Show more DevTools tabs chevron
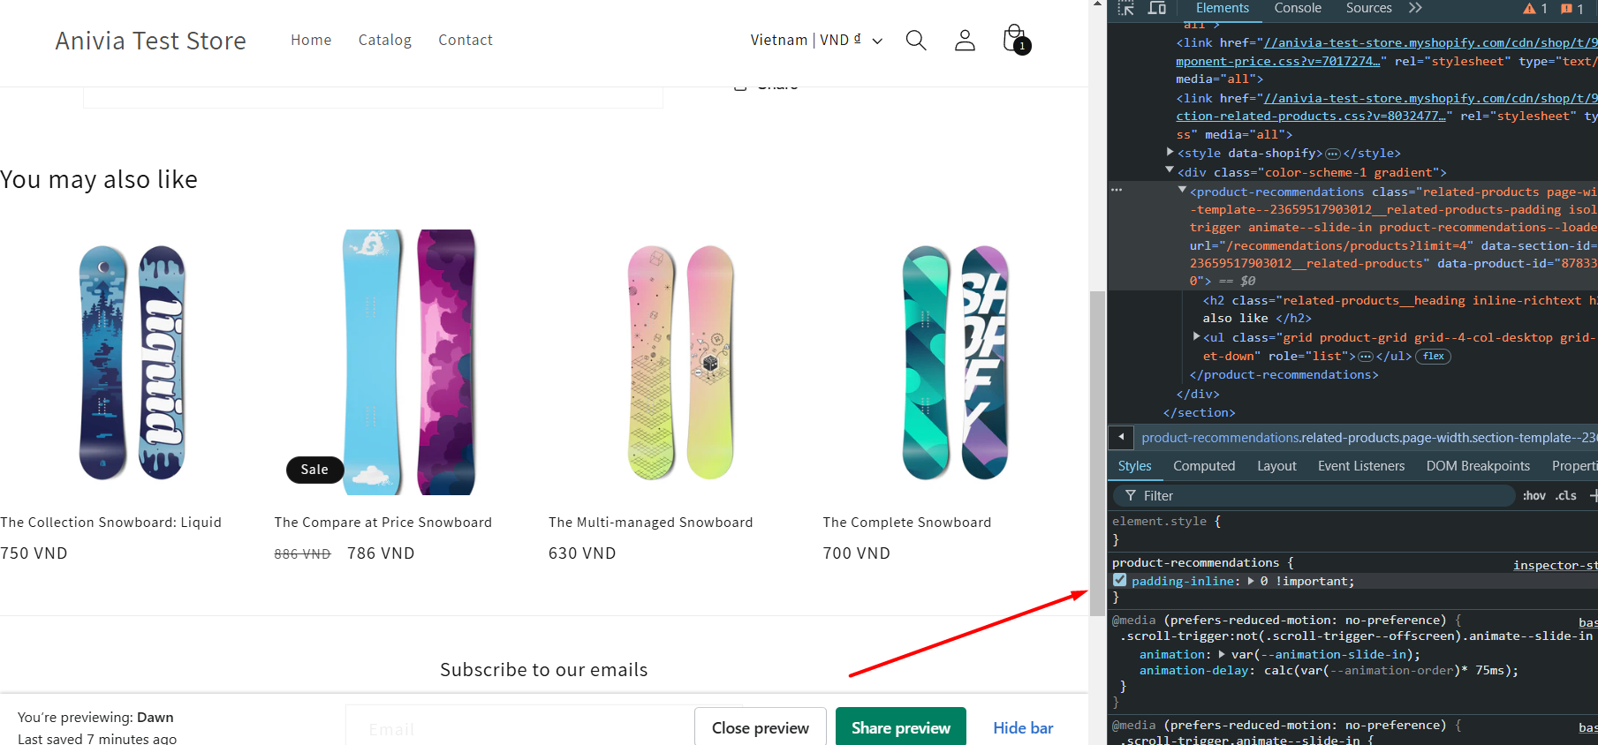The width and height of the screenshot is (1598, 745). 1415,8
